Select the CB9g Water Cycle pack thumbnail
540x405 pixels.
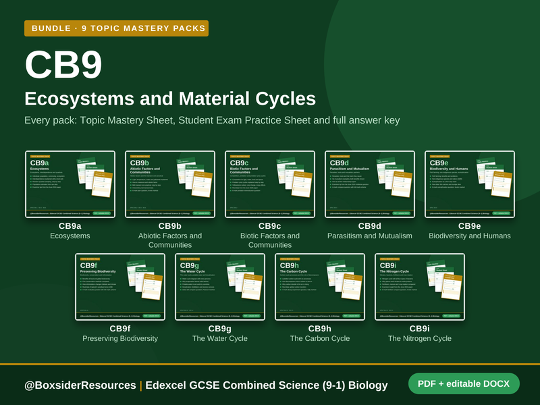point(220,287)
